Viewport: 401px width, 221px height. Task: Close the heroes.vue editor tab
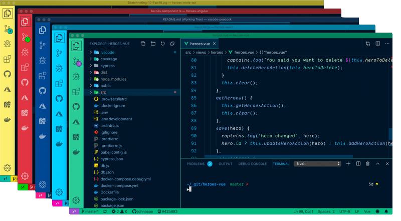[215, 44]
